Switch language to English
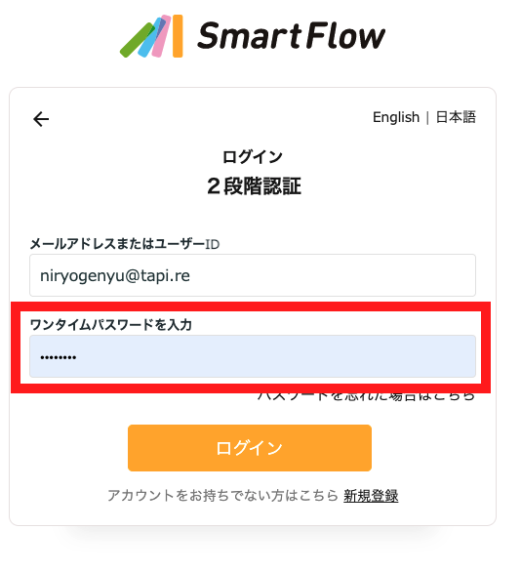Screen dimensions: 521x571 click(396, 117)
